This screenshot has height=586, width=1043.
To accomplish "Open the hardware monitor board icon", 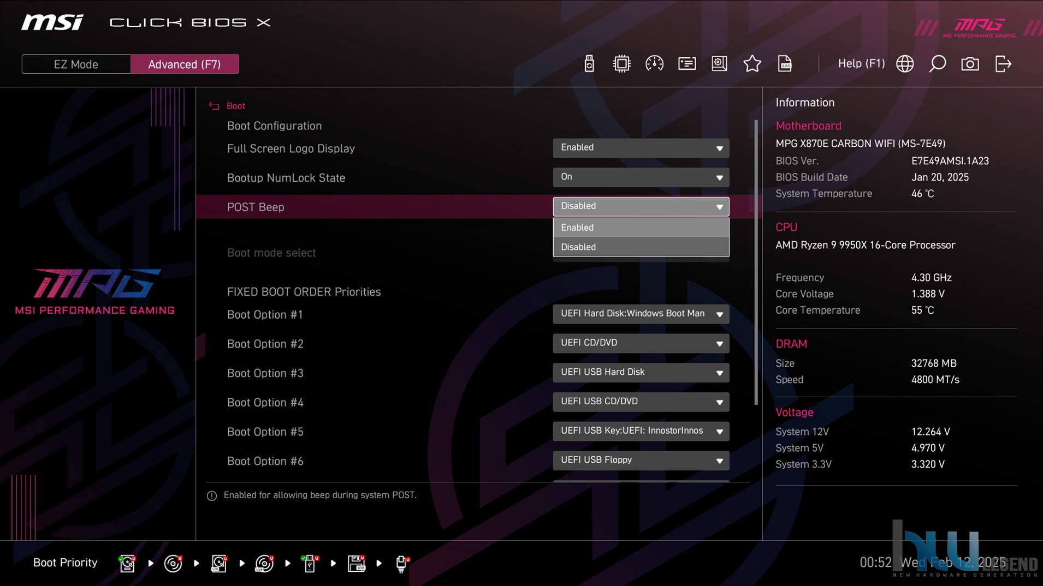I will pos(719,64).
